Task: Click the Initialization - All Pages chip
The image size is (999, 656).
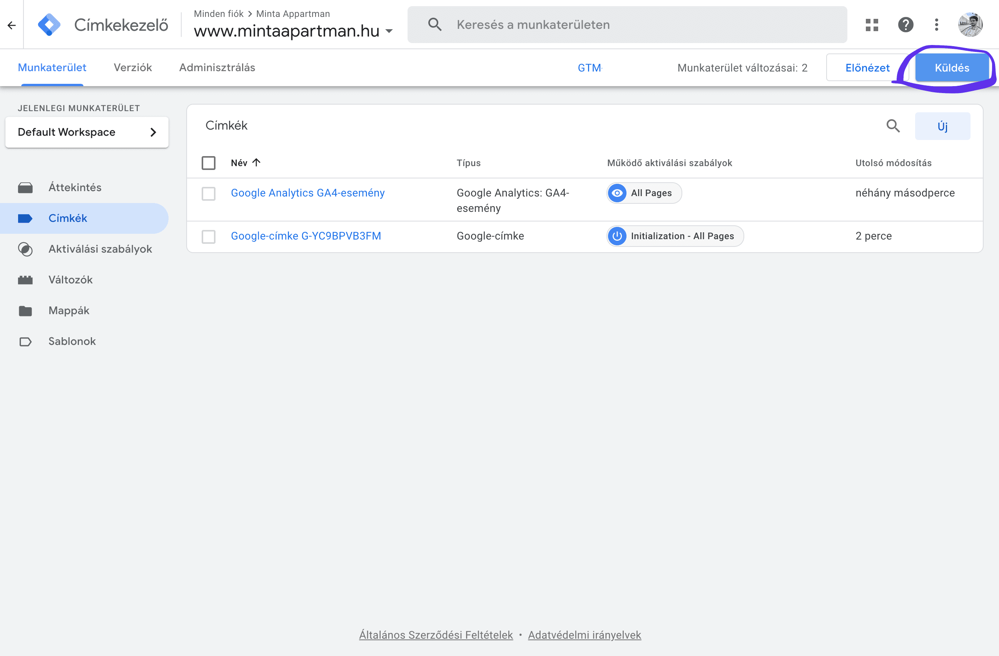Action: click(x=675, y=236)
